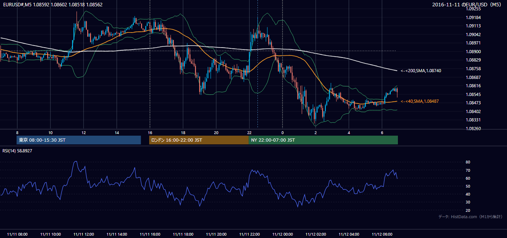Click the 11/11 10:00 time axis label
507x238 pixels.
click(51, 234)
